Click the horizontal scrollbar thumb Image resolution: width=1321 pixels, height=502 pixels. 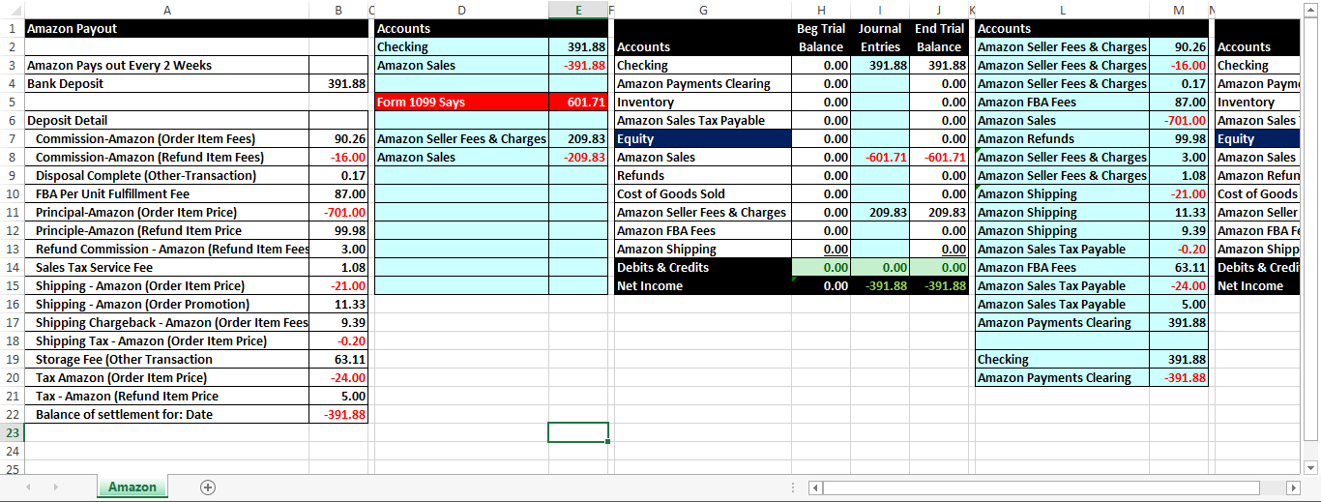click(1041, 487)
